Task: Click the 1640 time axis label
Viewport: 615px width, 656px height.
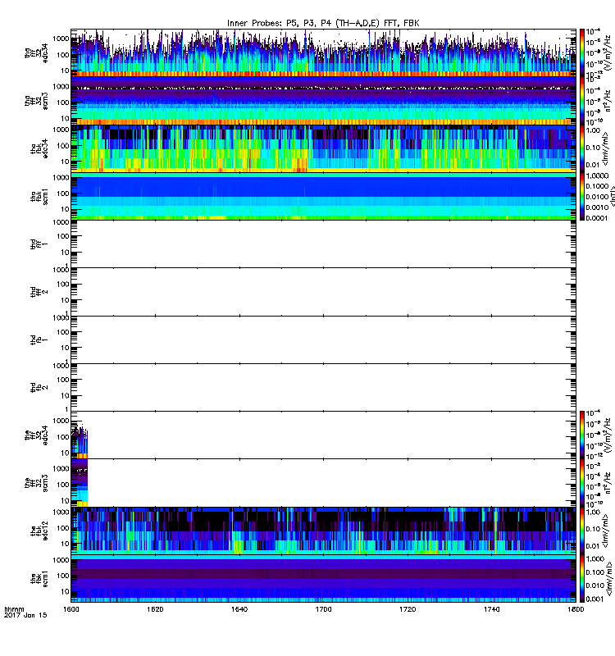Action: (239, 609)
